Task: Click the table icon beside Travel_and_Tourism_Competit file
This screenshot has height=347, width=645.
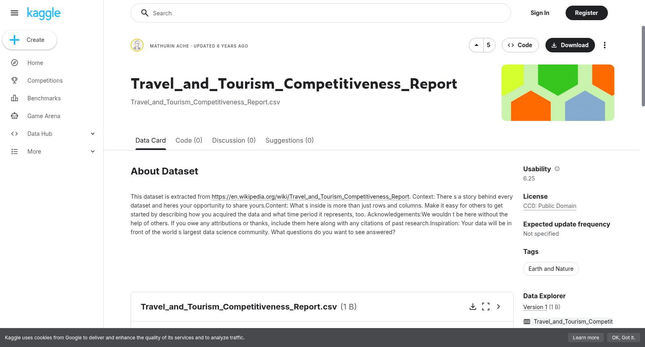Action: (527, 322)
